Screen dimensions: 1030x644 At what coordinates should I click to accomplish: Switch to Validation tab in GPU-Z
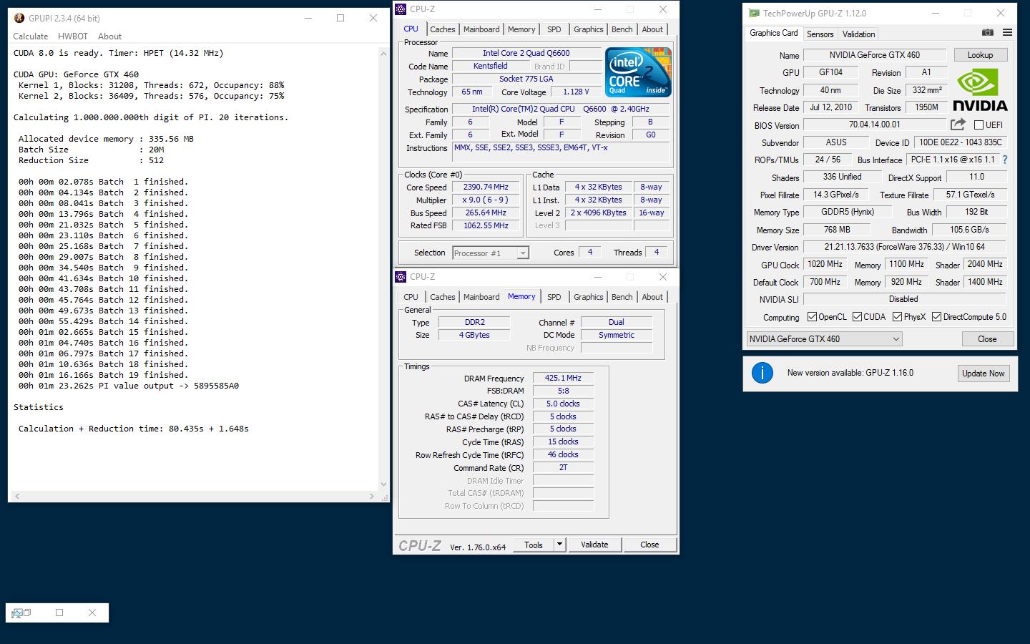point(858,34)
